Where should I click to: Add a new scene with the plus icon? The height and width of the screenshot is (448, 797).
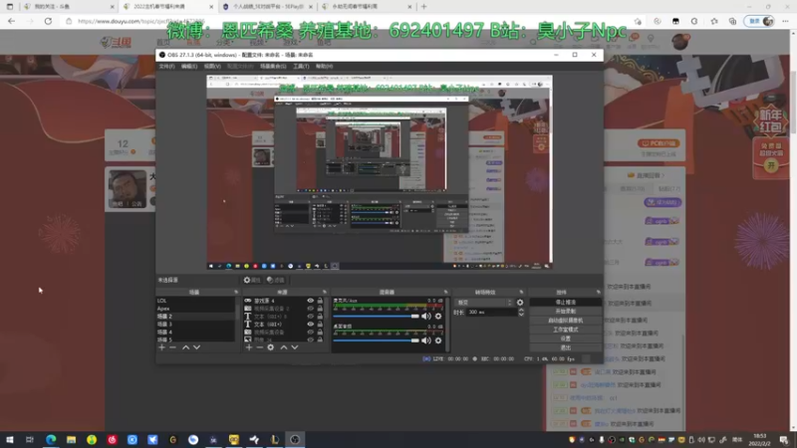click(x=161, y=347)
